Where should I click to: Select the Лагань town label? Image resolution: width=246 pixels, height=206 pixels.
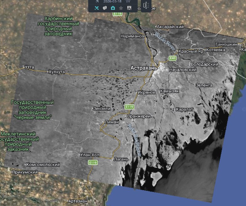118,159
